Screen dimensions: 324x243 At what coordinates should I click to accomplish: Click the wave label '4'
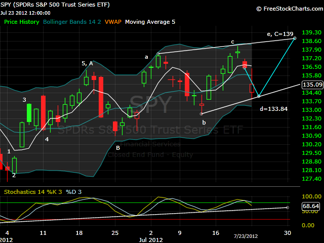(x=47, y=139)
